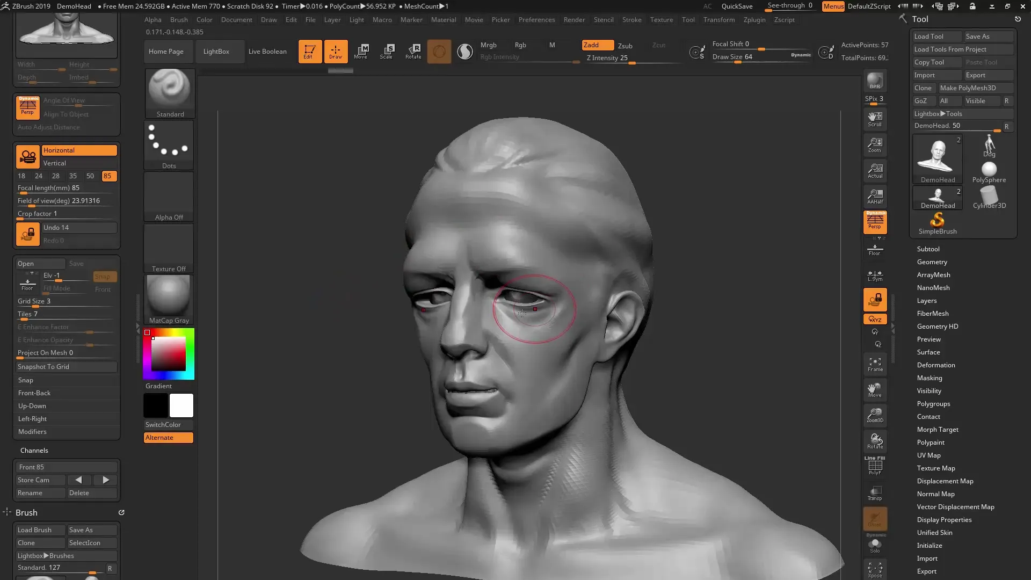This screenshot has height=580, width=1031.
Task: Open the Material menu
Action: [444, 20]
